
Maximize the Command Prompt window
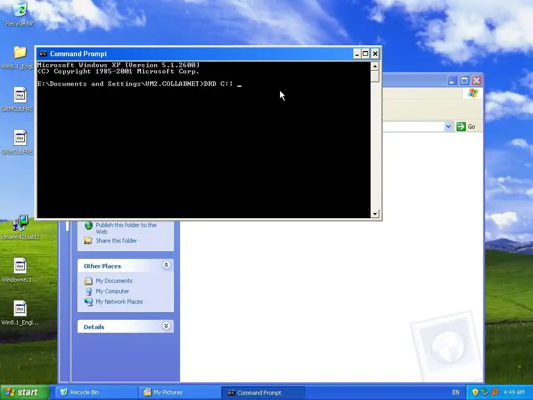click(365, 54)
